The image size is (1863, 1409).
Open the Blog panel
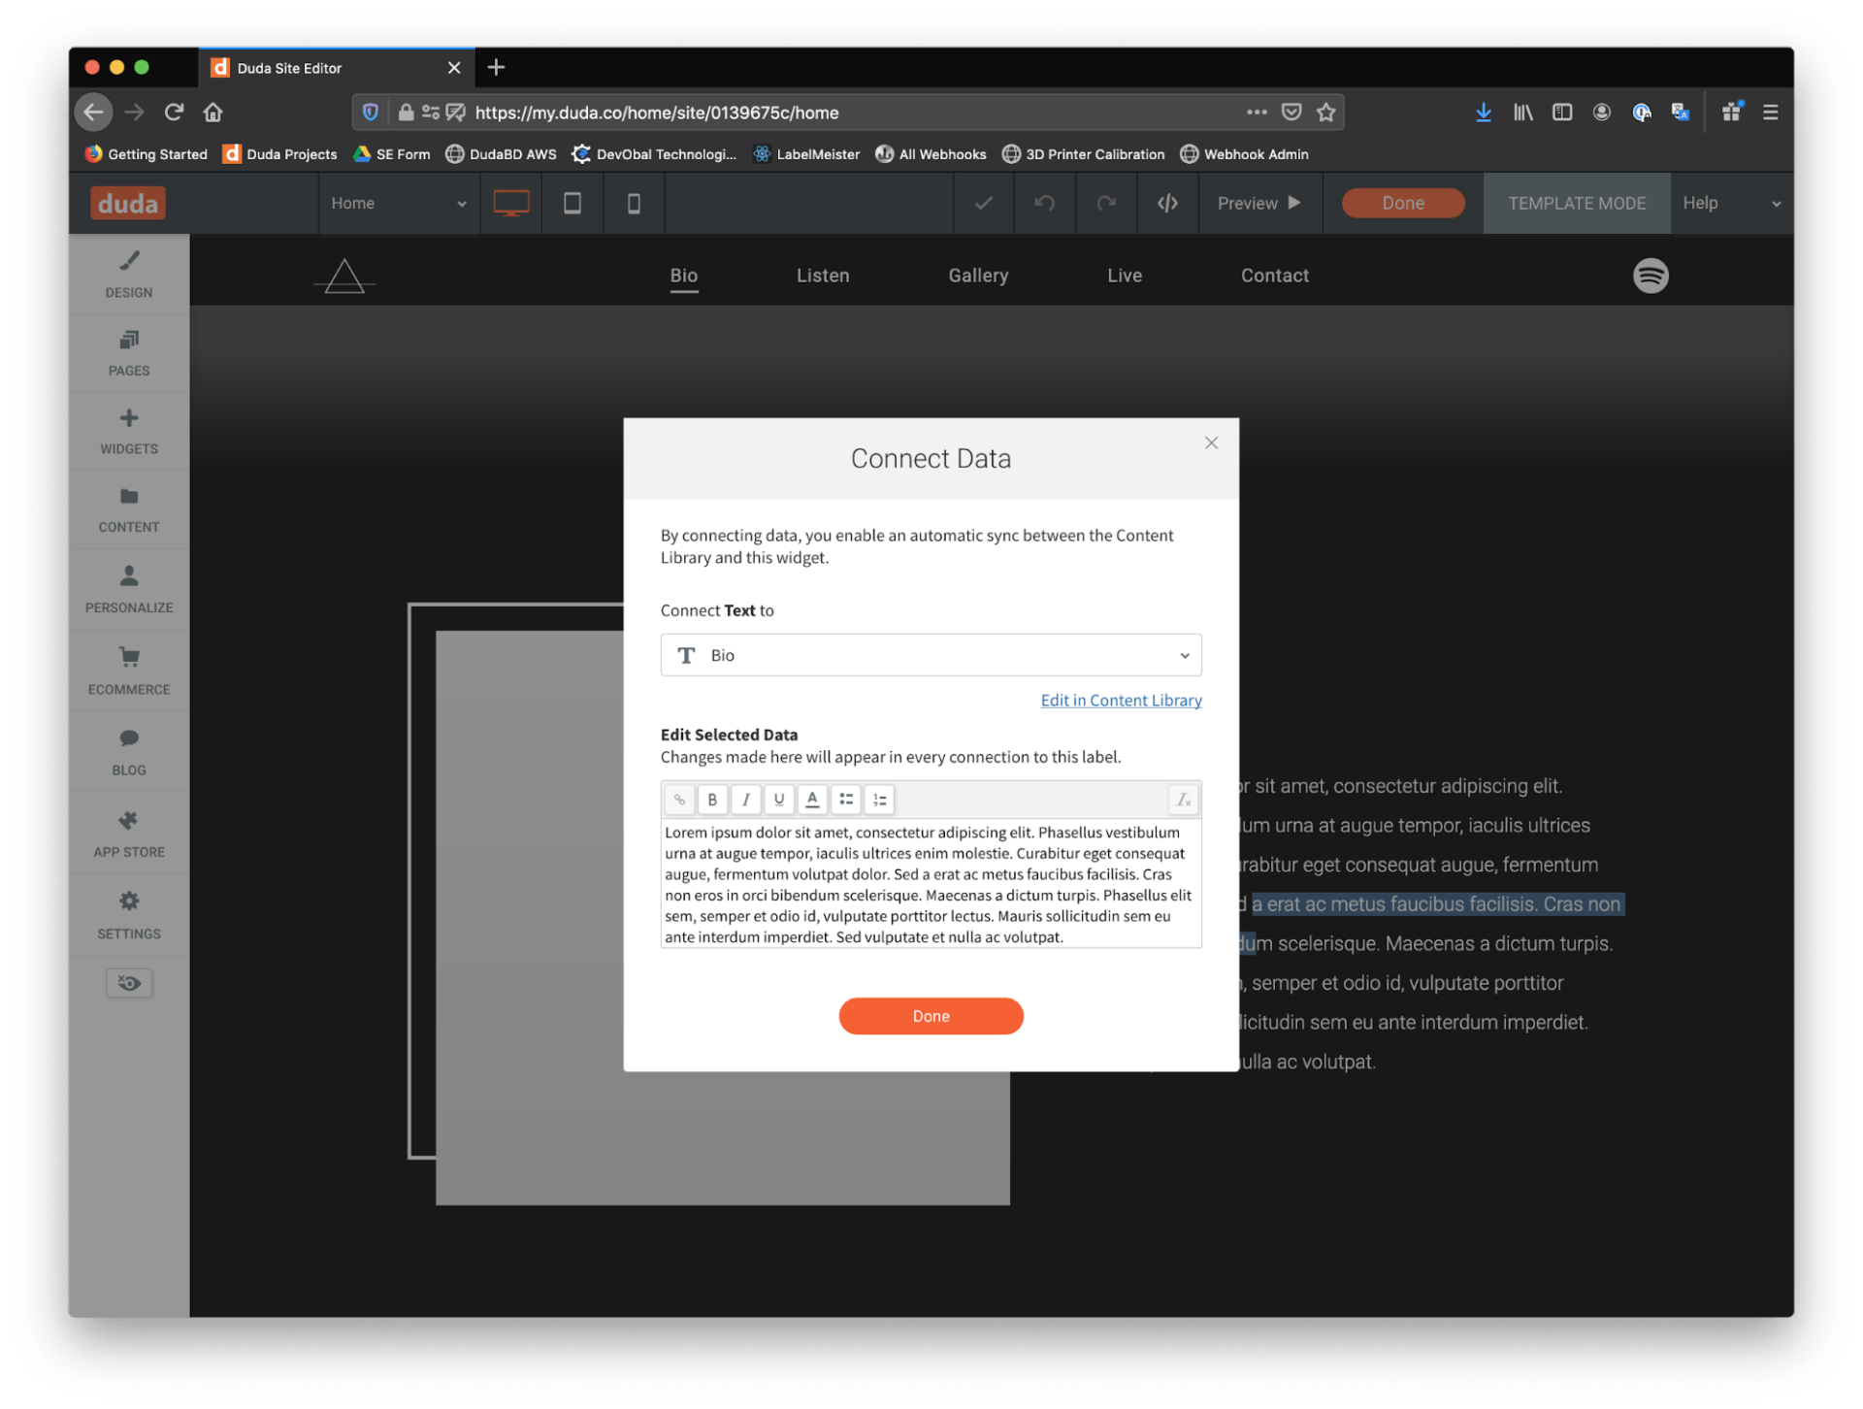(x=129, y=752)
